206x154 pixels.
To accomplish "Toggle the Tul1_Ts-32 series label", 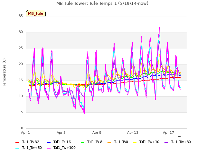I will point(31,142).
